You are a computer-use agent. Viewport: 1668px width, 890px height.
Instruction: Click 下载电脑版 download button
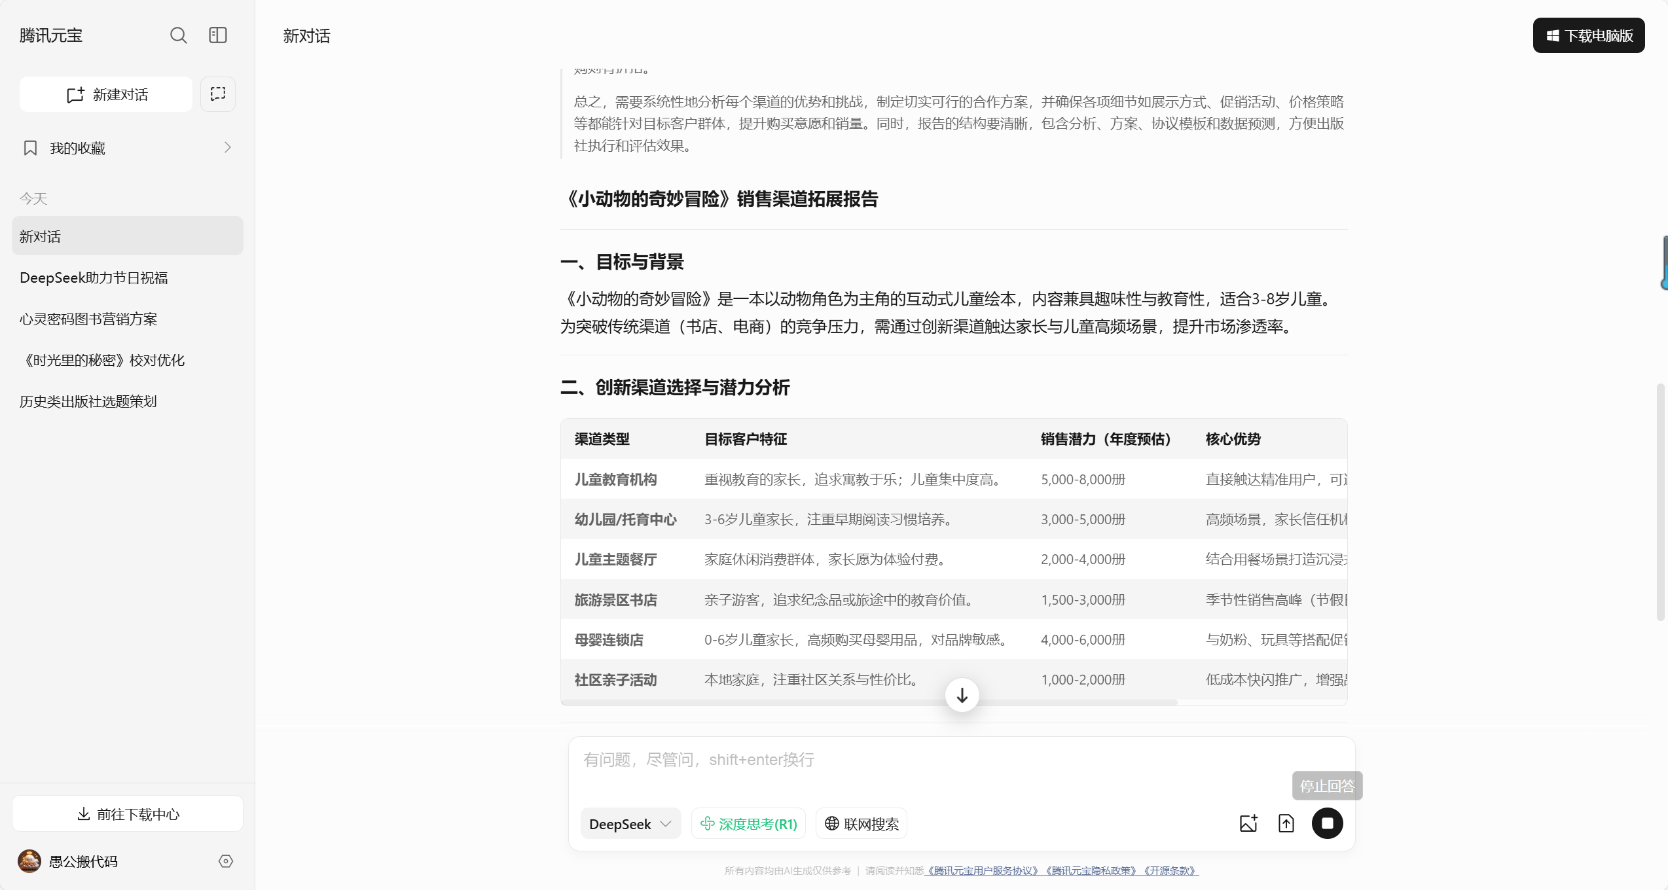tap(1588, 35)
